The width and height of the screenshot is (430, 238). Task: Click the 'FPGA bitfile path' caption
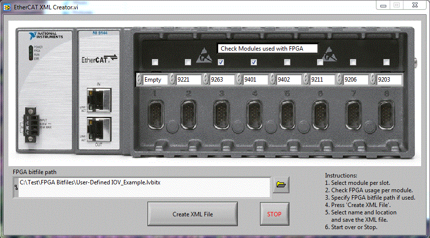(34, 172)
